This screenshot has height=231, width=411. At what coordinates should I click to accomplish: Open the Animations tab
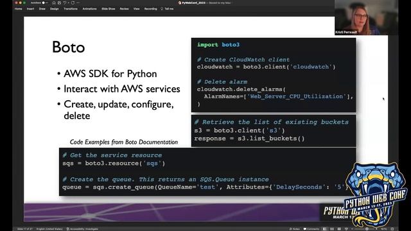[89, 9]
